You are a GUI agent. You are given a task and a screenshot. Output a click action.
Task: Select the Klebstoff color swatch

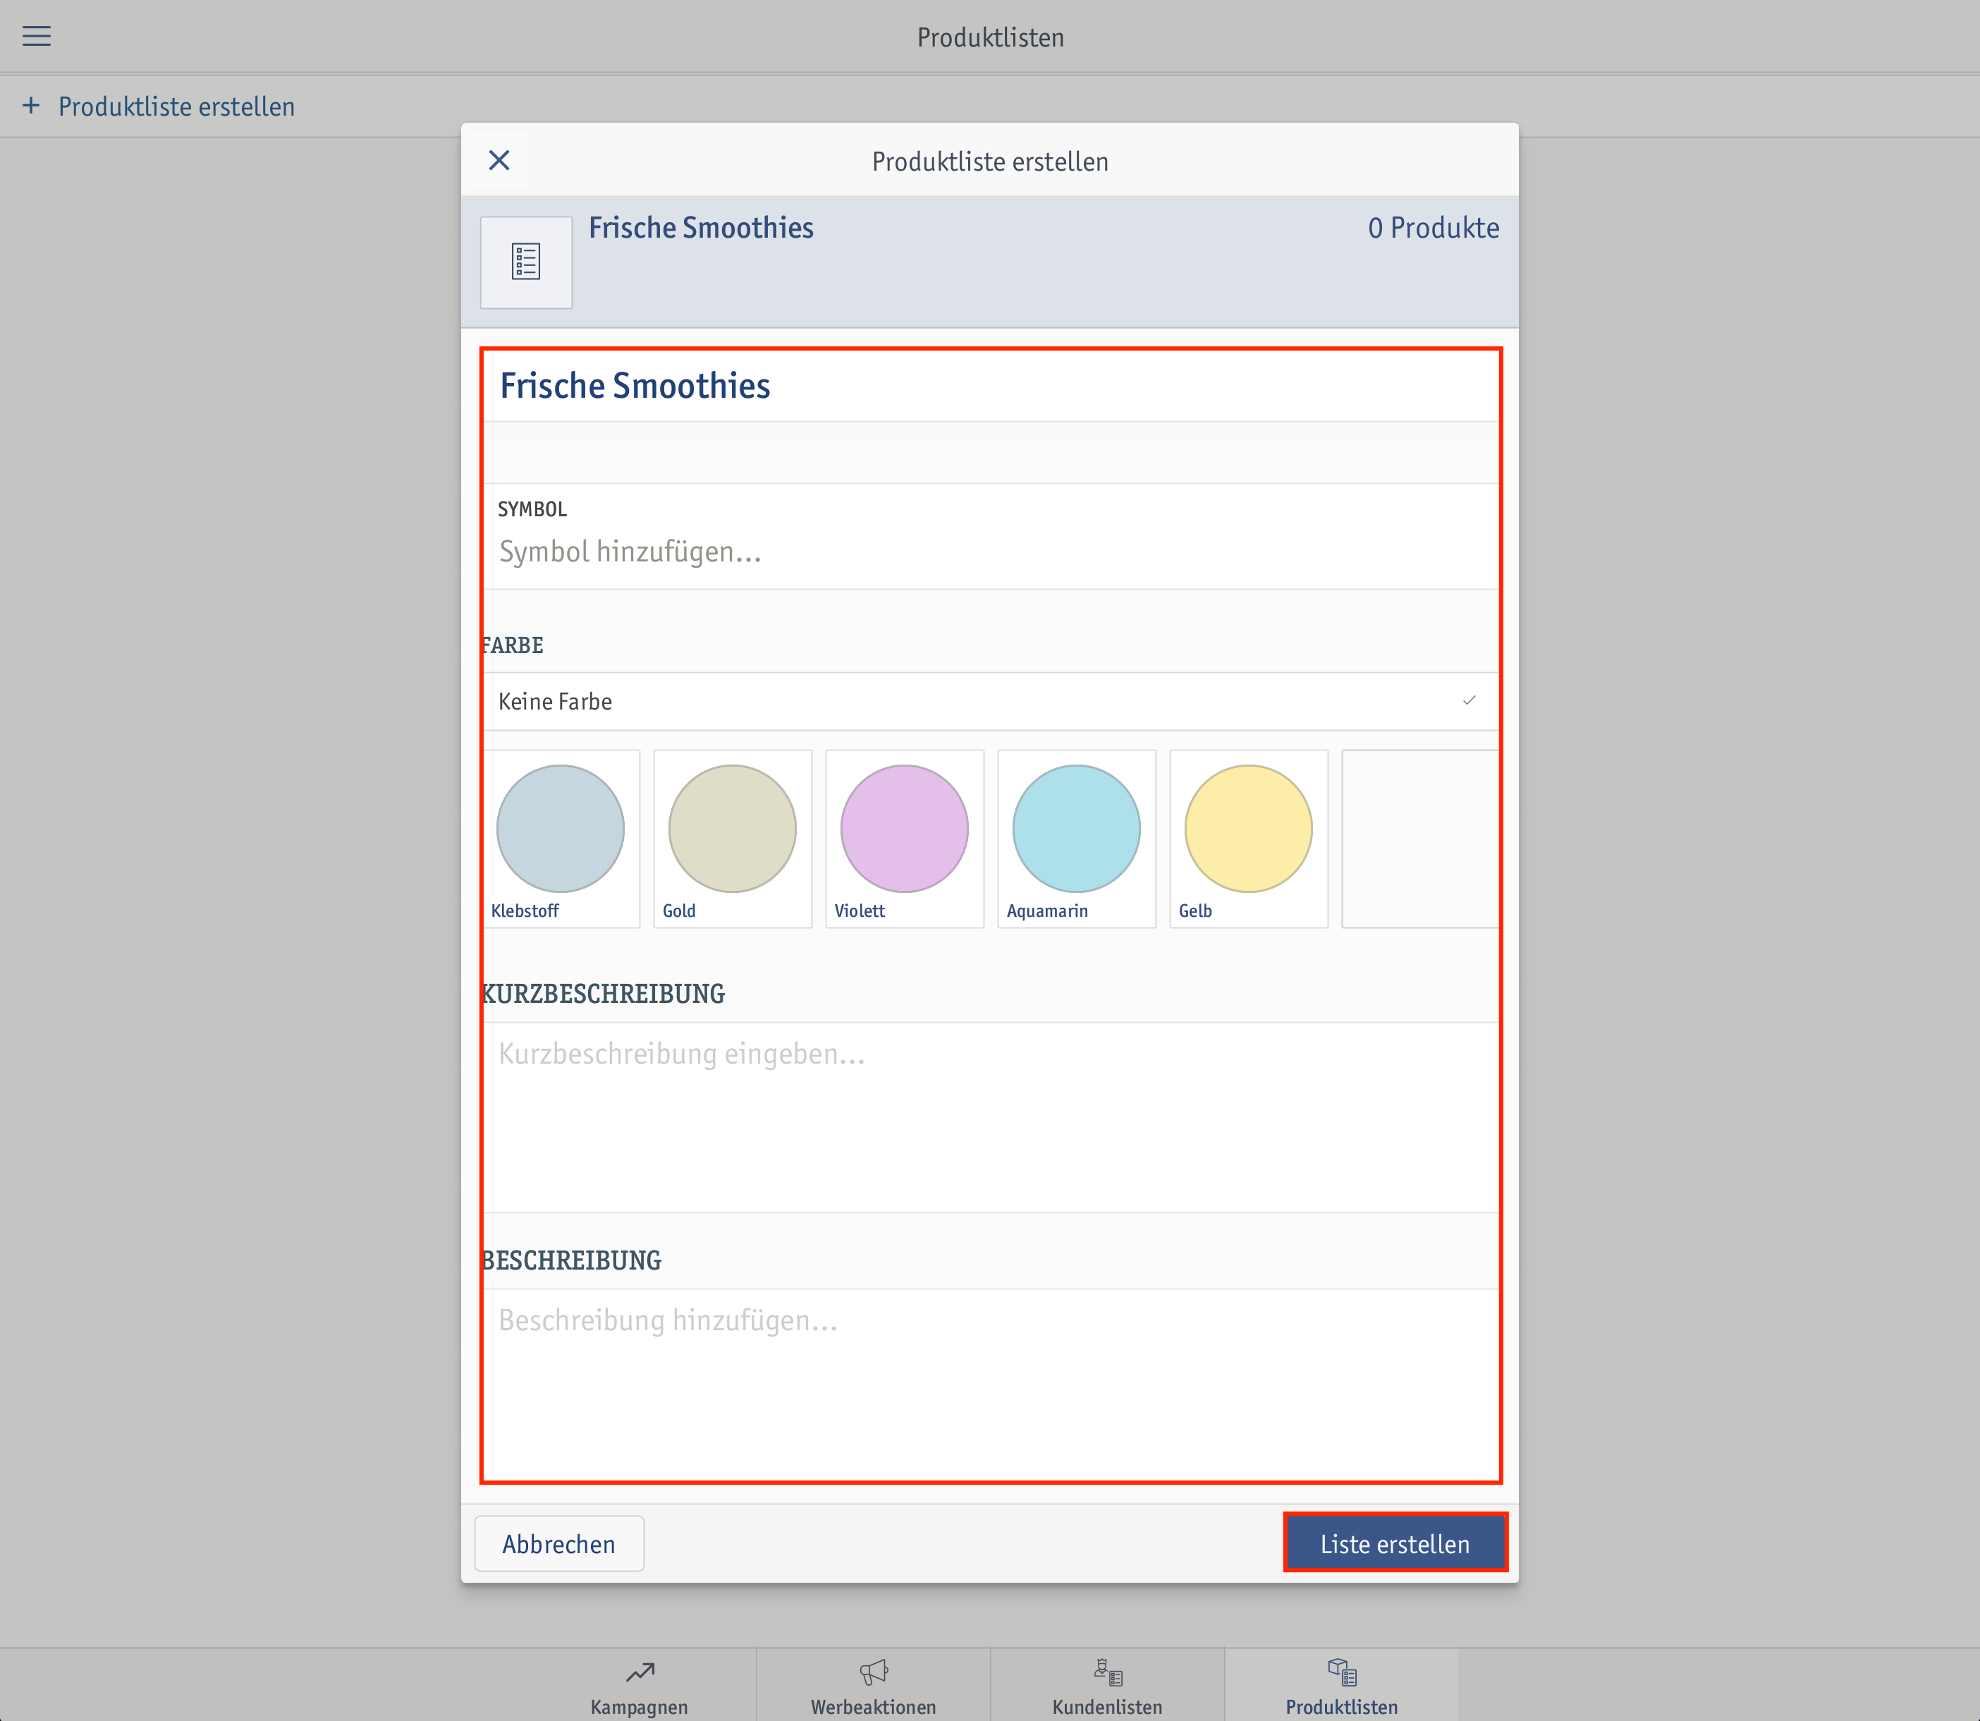tap(561, 839)
